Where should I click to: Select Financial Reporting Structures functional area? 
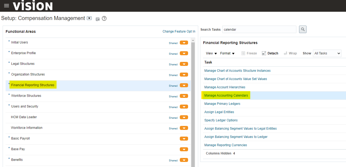(x=33, y=85)
